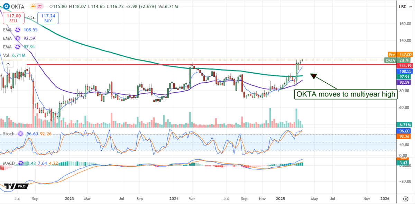Click the green 97.91 price axis label
This screenshot has height=204, width=415.
tap(405, 76)
